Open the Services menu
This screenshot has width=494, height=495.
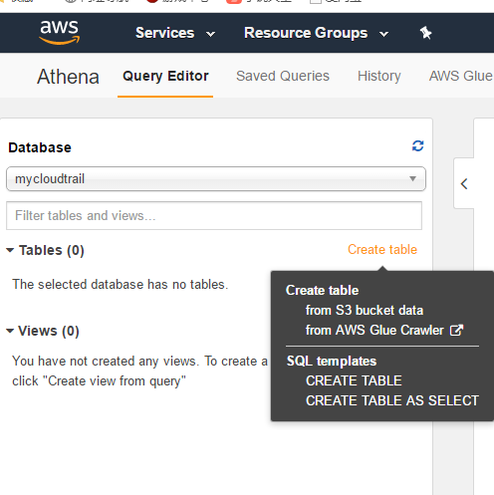pyautogui.click(x=175, y=33)
